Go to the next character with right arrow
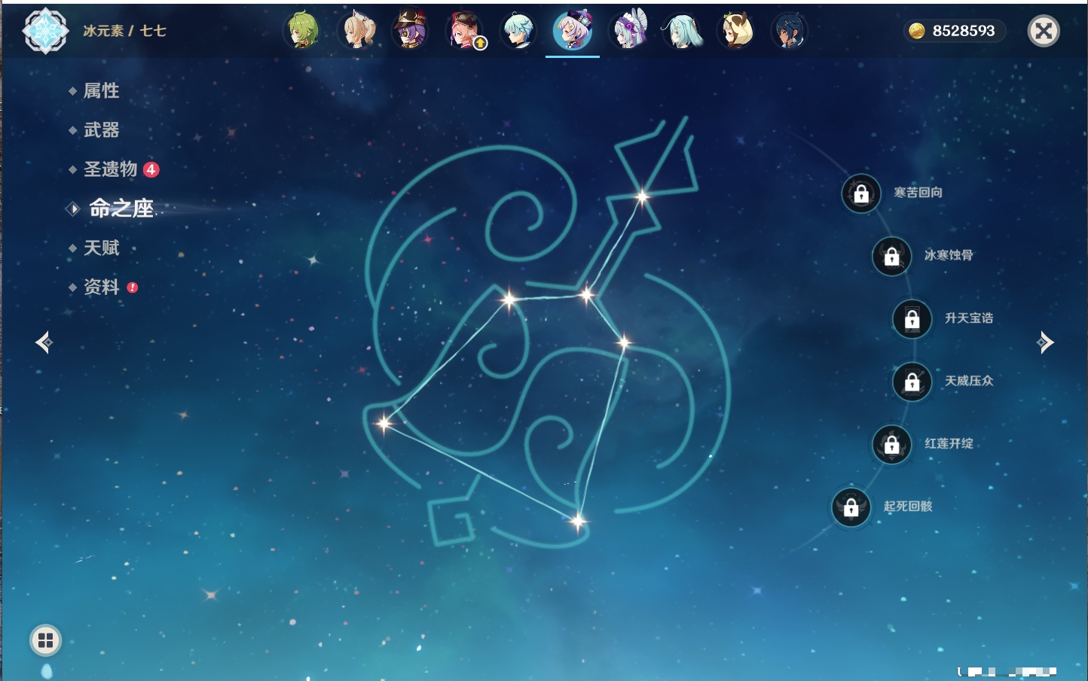Screen dimensions: 1088x681 click(x=1045, y=342)
